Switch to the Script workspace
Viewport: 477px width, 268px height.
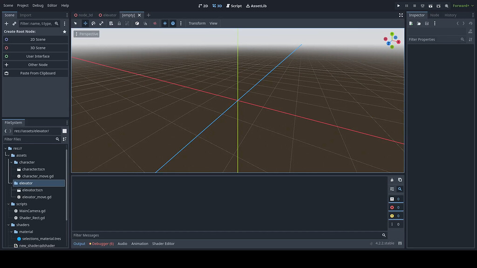234,6
